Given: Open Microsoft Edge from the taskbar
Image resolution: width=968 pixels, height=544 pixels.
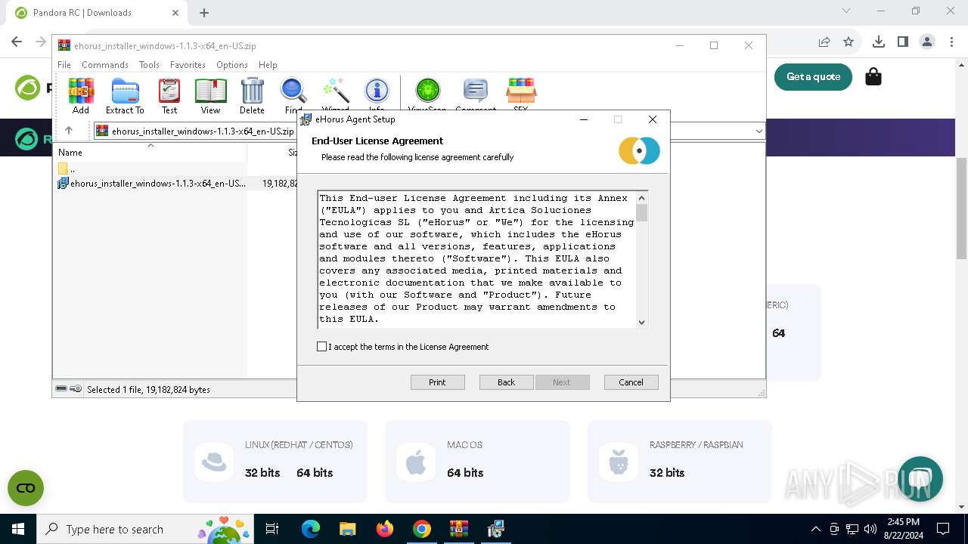Looking at the screenshot, I should [x=311, y=529].
